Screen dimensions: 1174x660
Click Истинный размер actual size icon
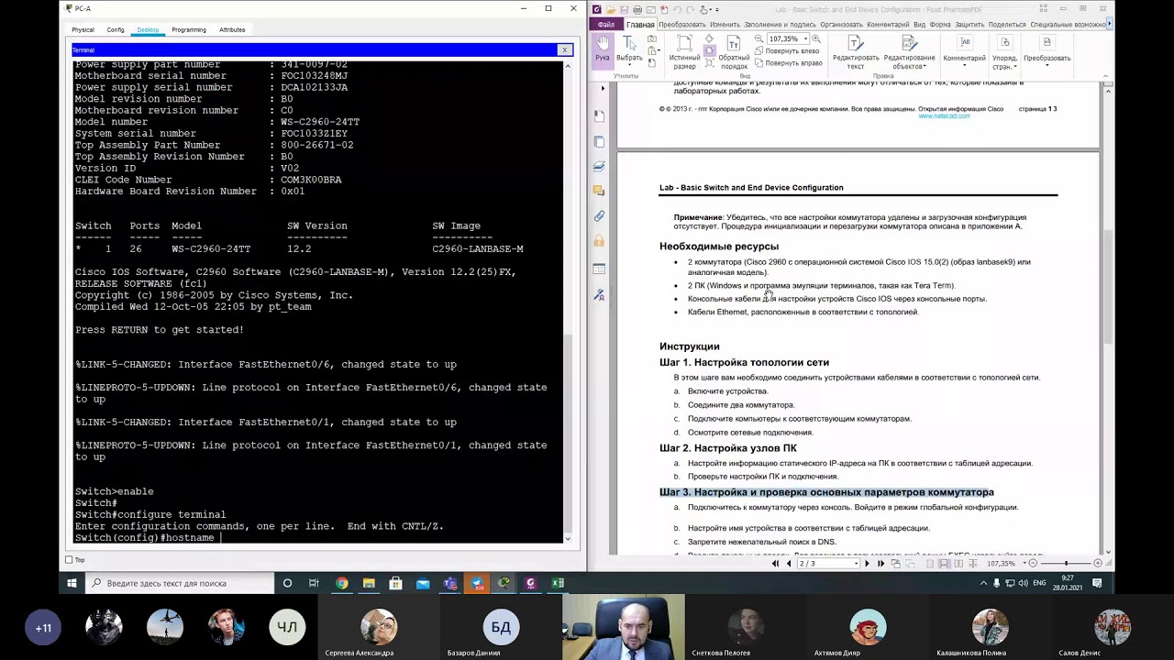684,52
